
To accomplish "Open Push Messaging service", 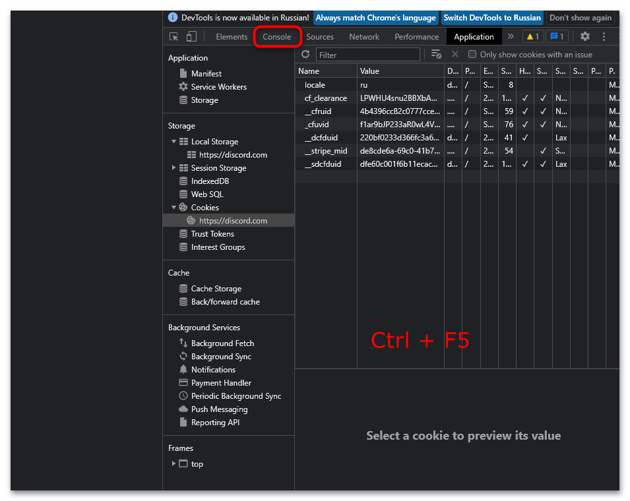I will (x=213, y=409).
